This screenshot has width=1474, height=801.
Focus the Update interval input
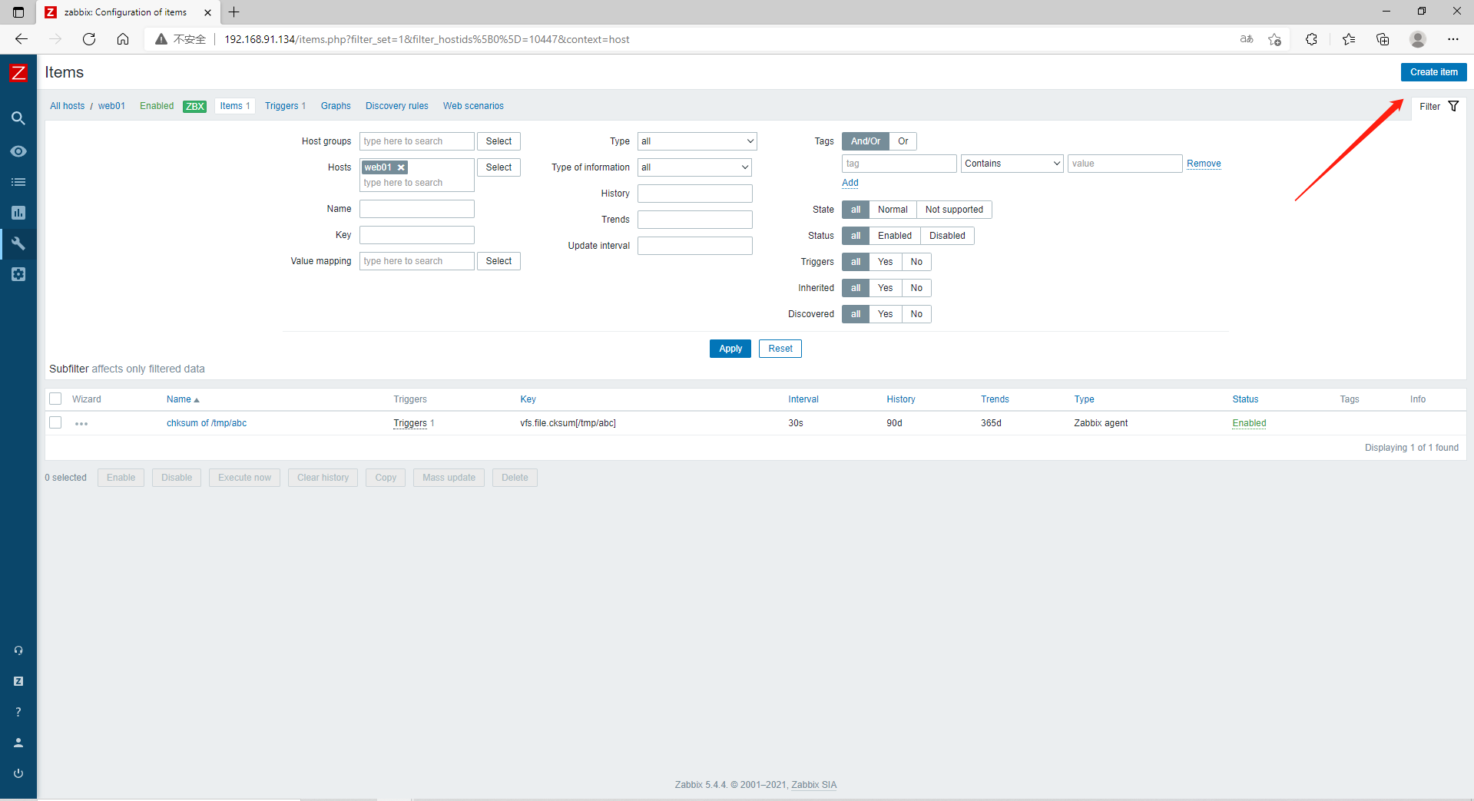[x=695, y=246]
